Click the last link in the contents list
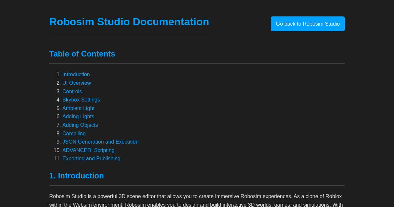394x207 pixels. [x=91, y=158]
